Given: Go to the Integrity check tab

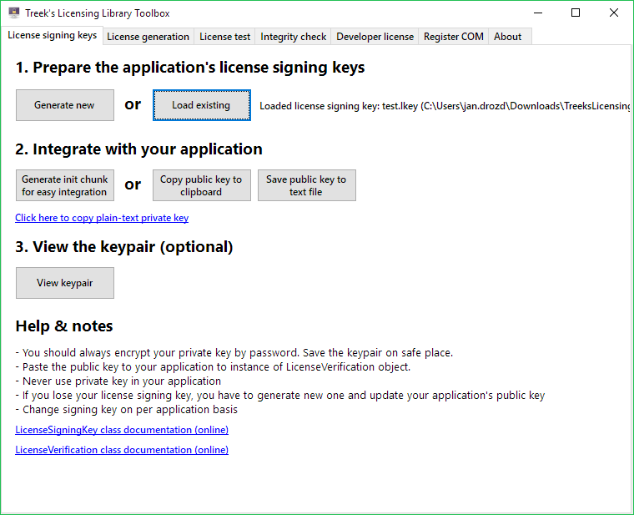Looking at the screenshot, I should (x=293, y=37).
